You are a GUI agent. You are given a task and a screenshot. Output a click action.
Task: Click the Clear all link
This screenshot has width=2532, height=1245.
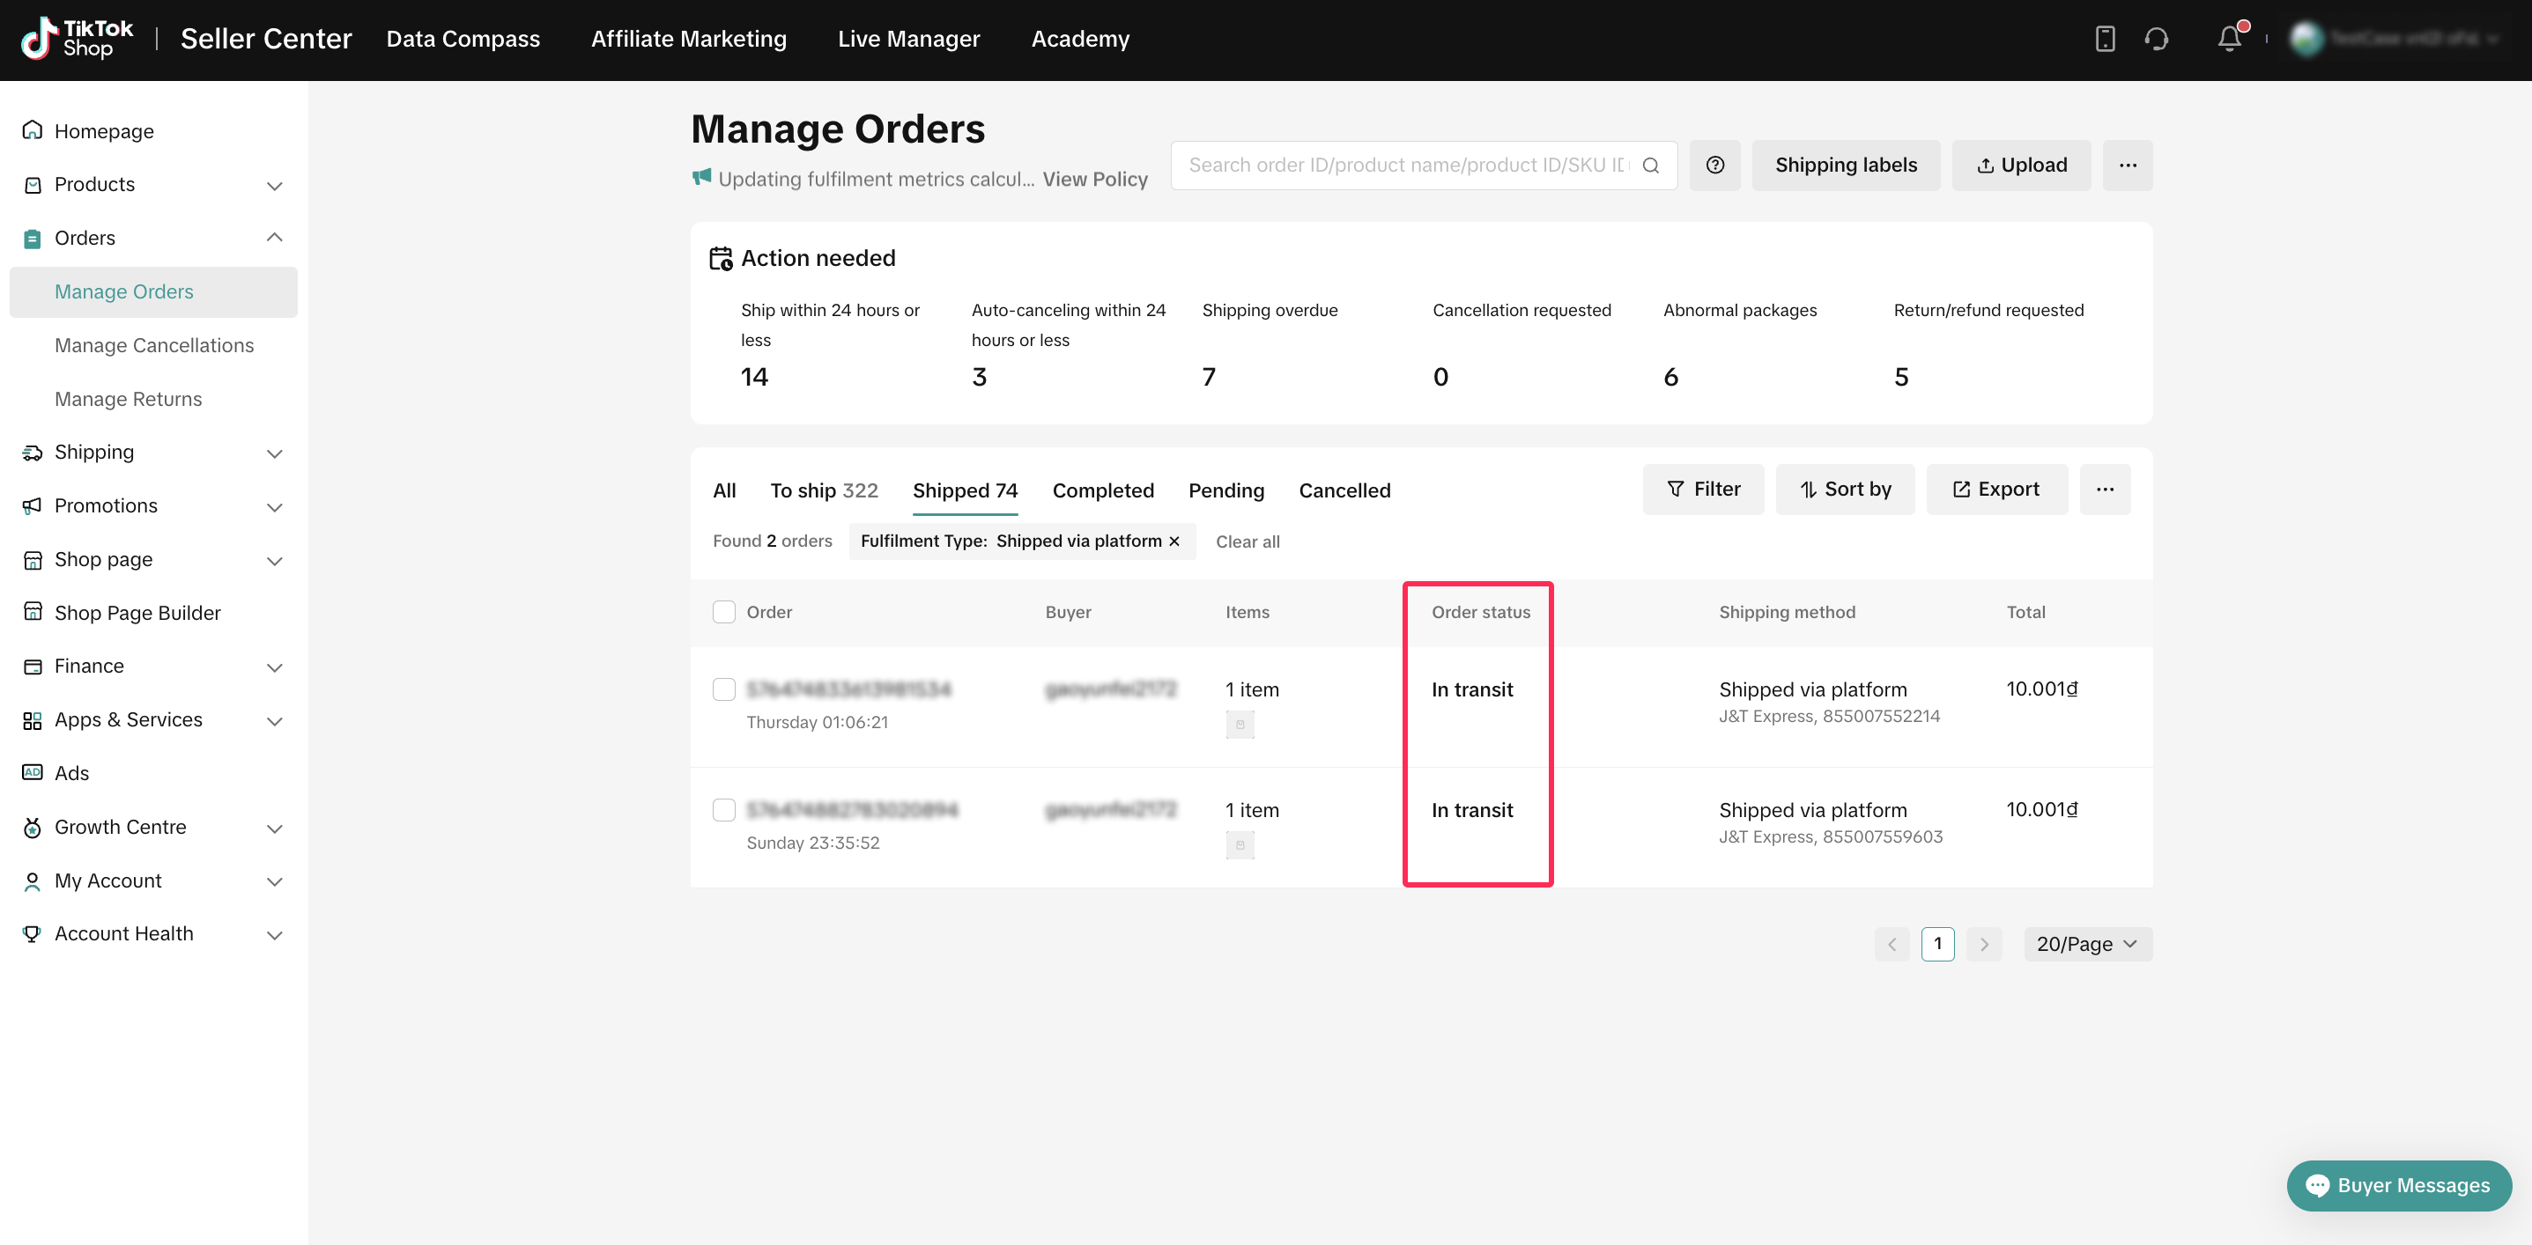coord(1247,541)
